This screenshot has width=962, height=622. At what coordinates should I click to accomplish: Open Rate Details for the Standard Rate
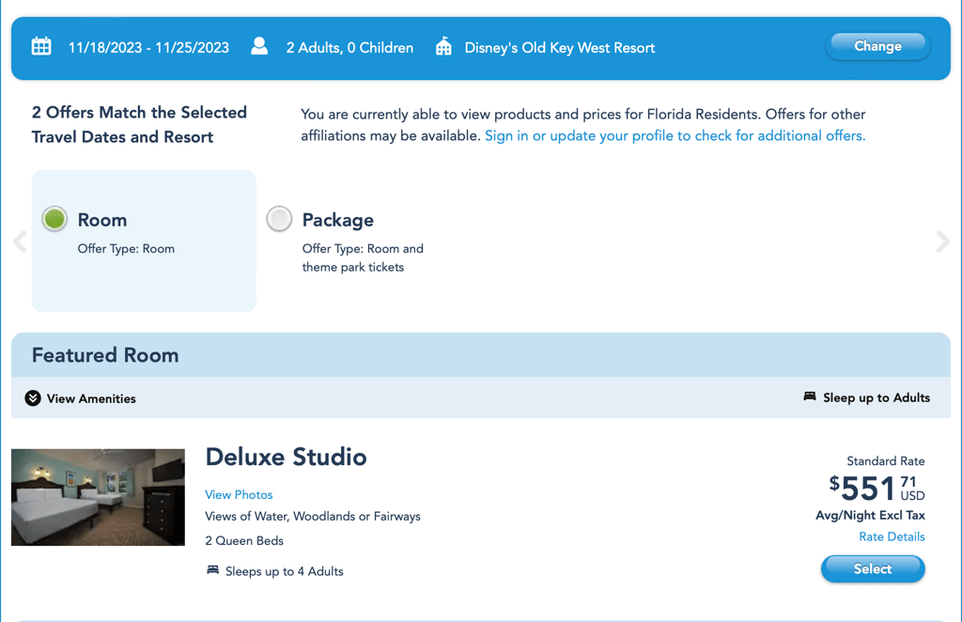coord(892,536)
